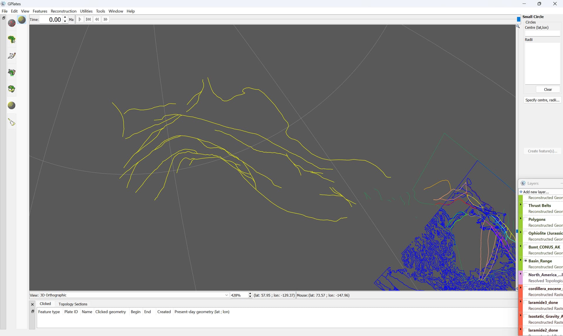Click the vertical zoom slider handle

517,231
